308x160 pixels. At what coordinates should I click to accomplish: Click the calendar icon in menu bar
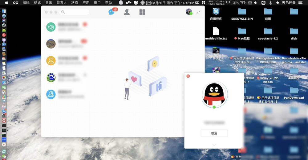[148, 3]
